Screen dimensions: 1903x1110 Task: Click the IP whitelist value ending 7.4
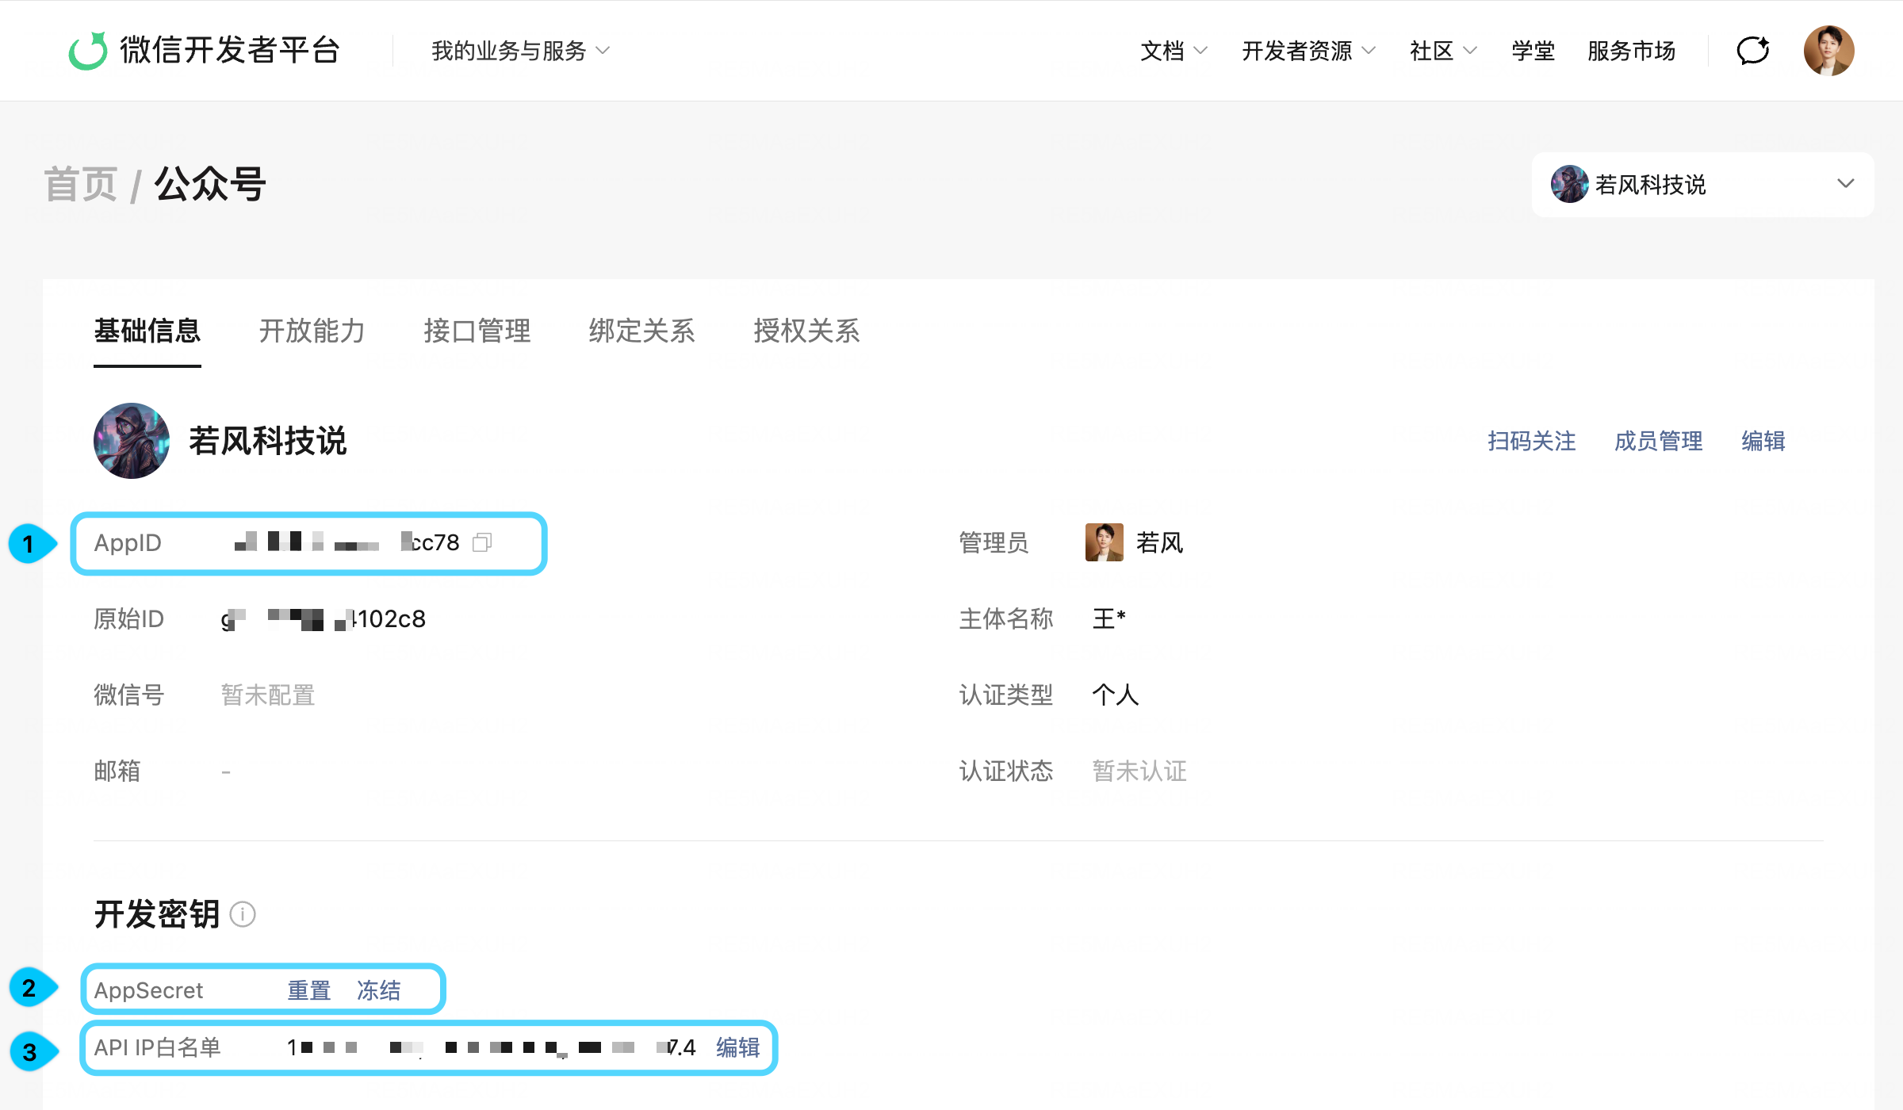pyautogui.click(x=492, y=1047)
